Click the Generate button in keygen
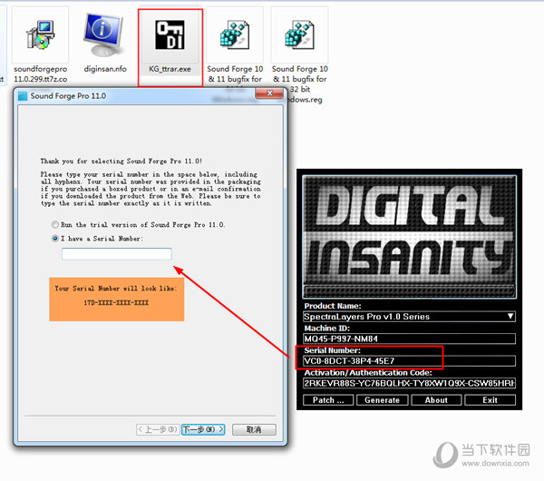The height and width of the screenshot is (481, 544). [382, 400]
